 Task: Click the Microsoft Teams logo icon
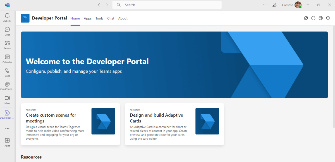click(7, 5)
